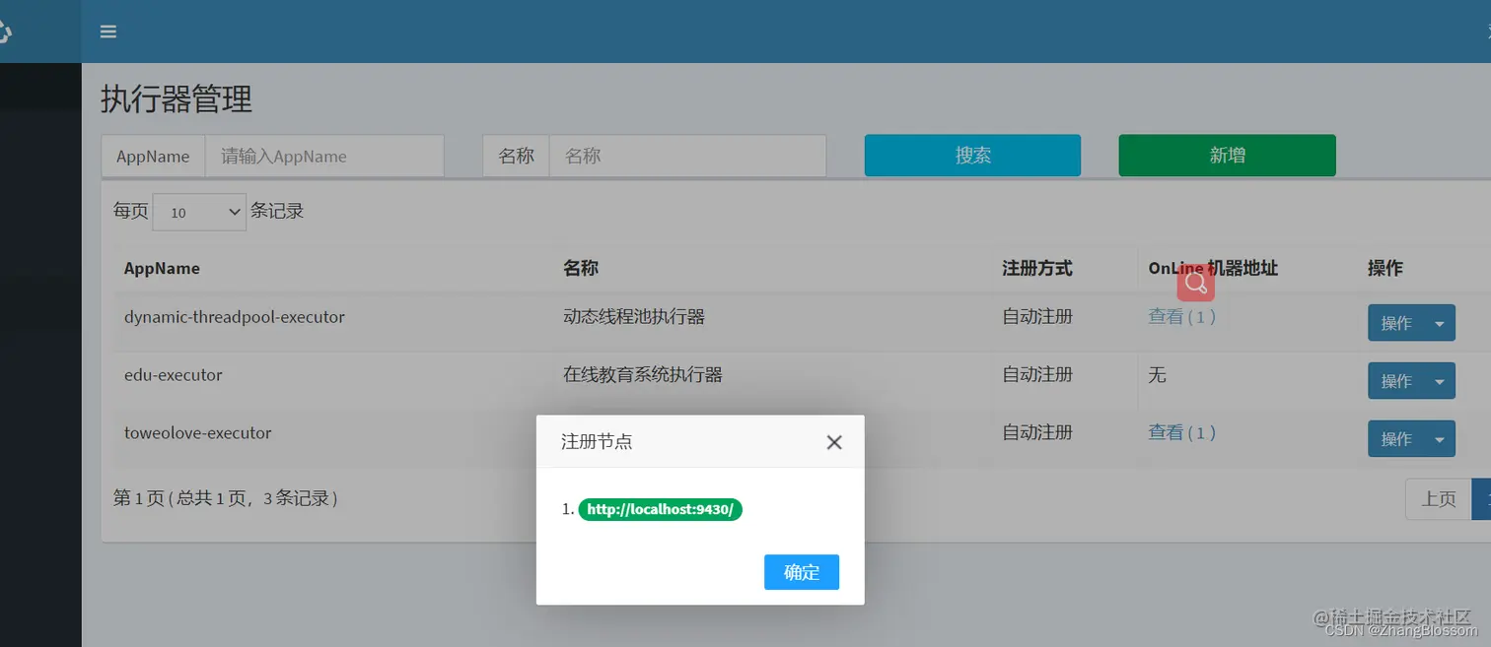Click the 上页 pagination control

[1437, 498]
